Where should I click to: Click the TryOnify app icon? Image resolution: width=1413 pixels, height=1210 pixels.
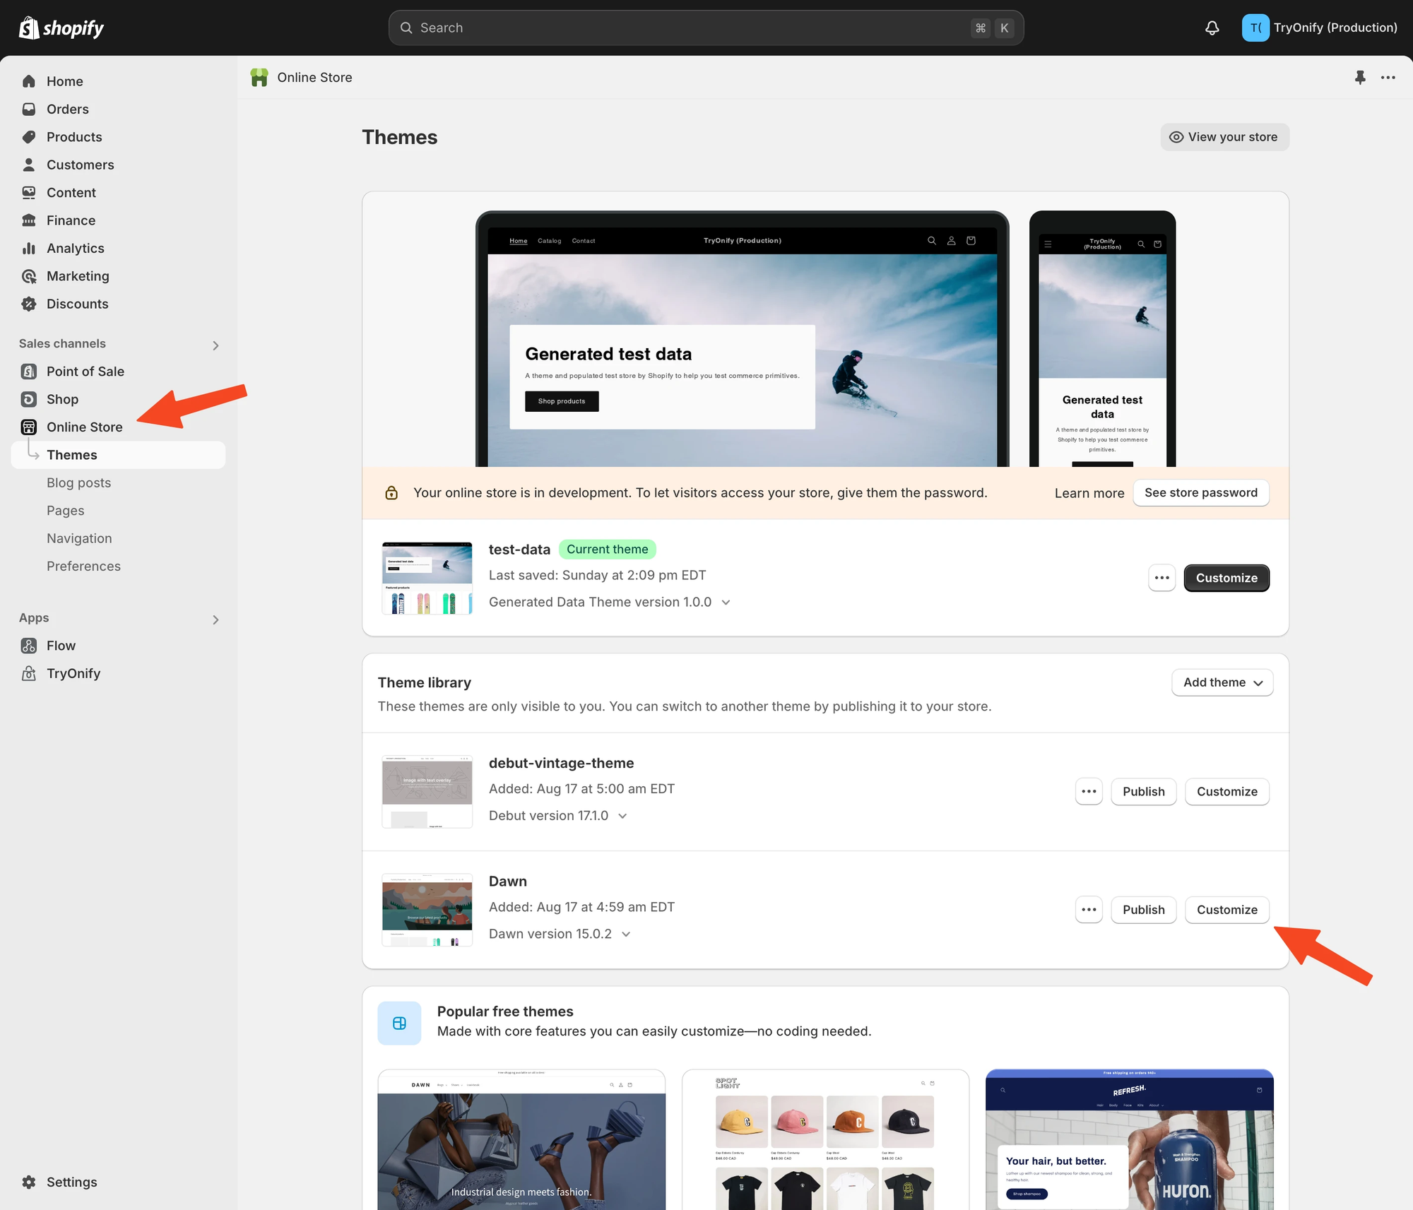pos(29,673)
